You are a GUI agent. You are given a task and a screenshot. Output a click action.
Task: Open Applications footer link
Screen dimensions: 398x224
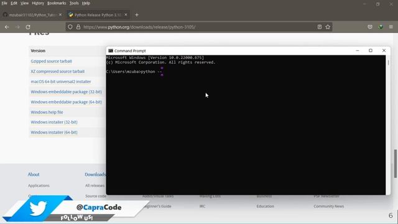[39, 185]
